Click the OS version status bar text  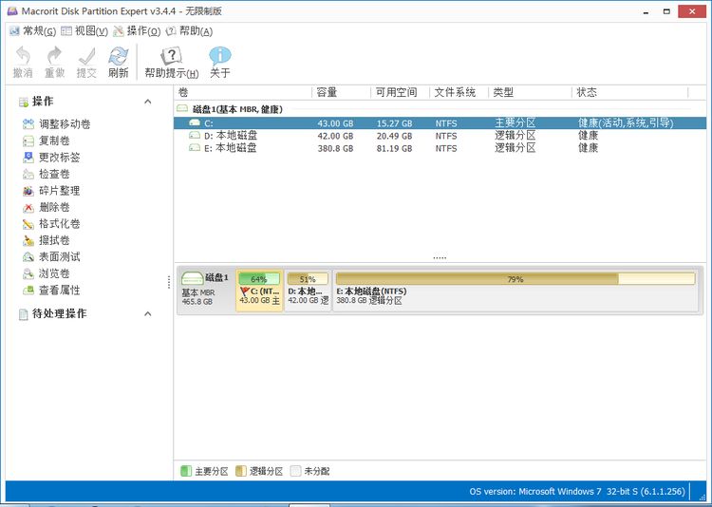click(x=576, y=492)
